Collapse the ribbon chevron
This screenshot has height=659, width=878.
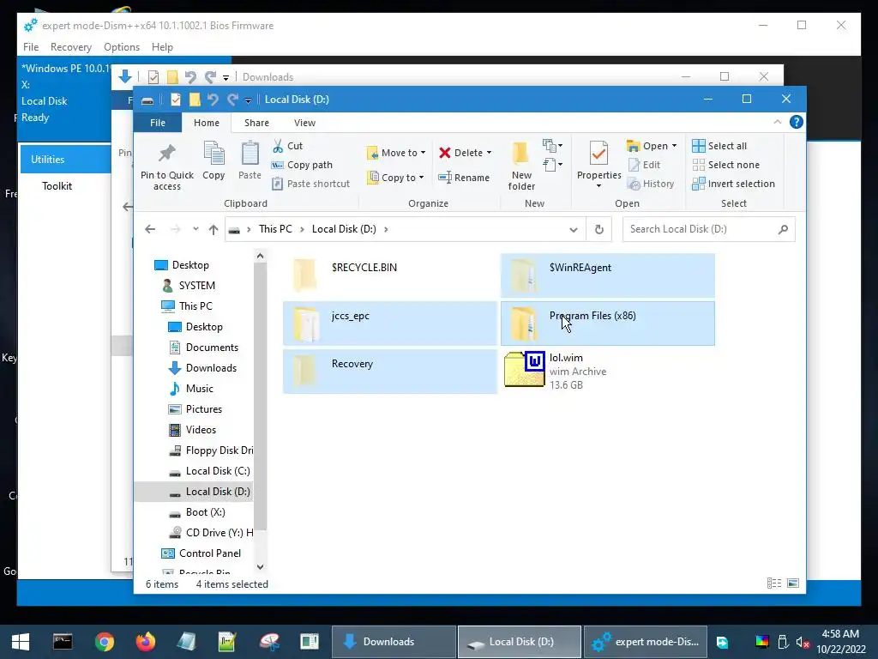777,122
